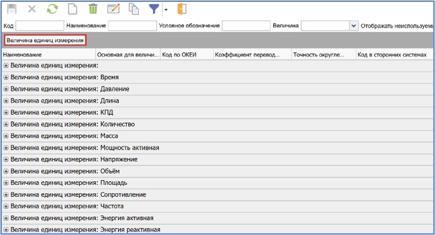This screenshot has height=235, width=435.
Task: Create a new record with blank page icon
Action: [72, 9]
